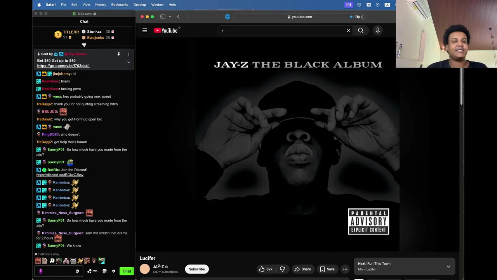Viewport: 497px width, 280px height.
Task: Go to the YouTube home logo
Action: (x=166, y=30)
